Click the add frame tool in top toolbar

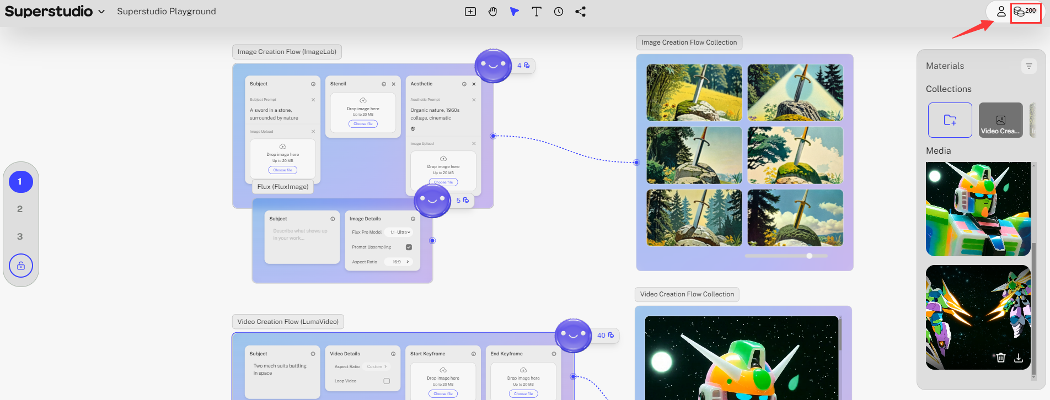point(470,12)
